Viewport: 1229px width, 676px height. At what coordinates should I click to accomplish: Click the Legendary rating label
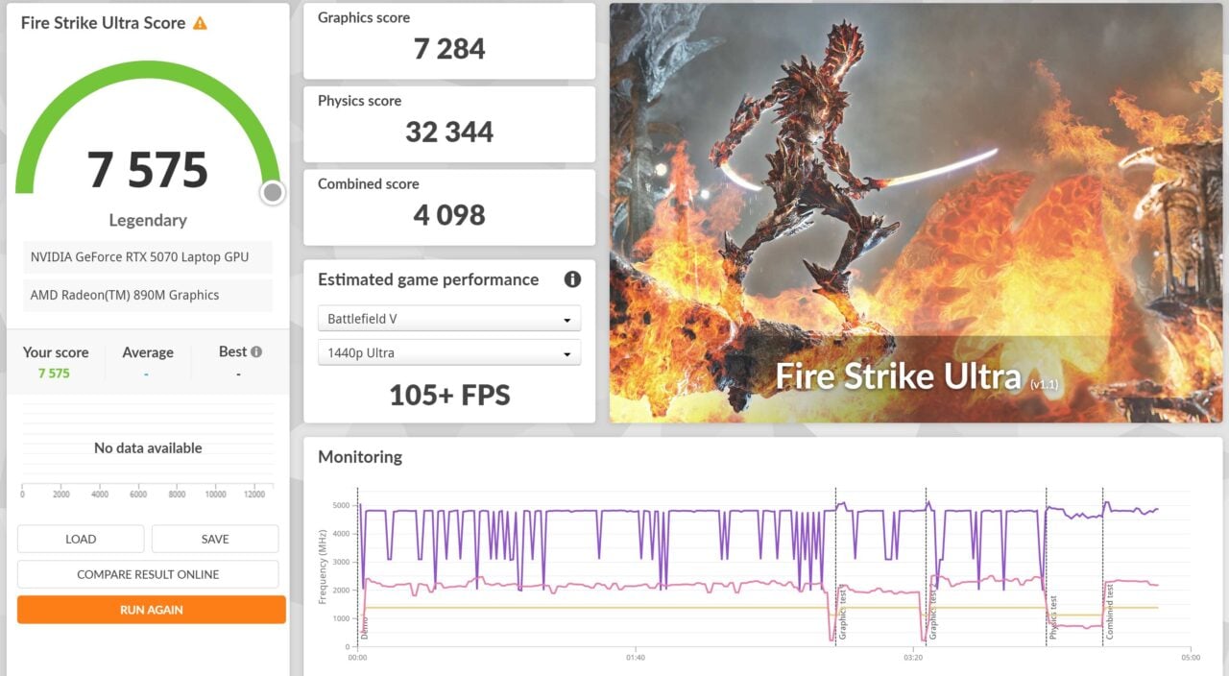click(x=148, y=220)
